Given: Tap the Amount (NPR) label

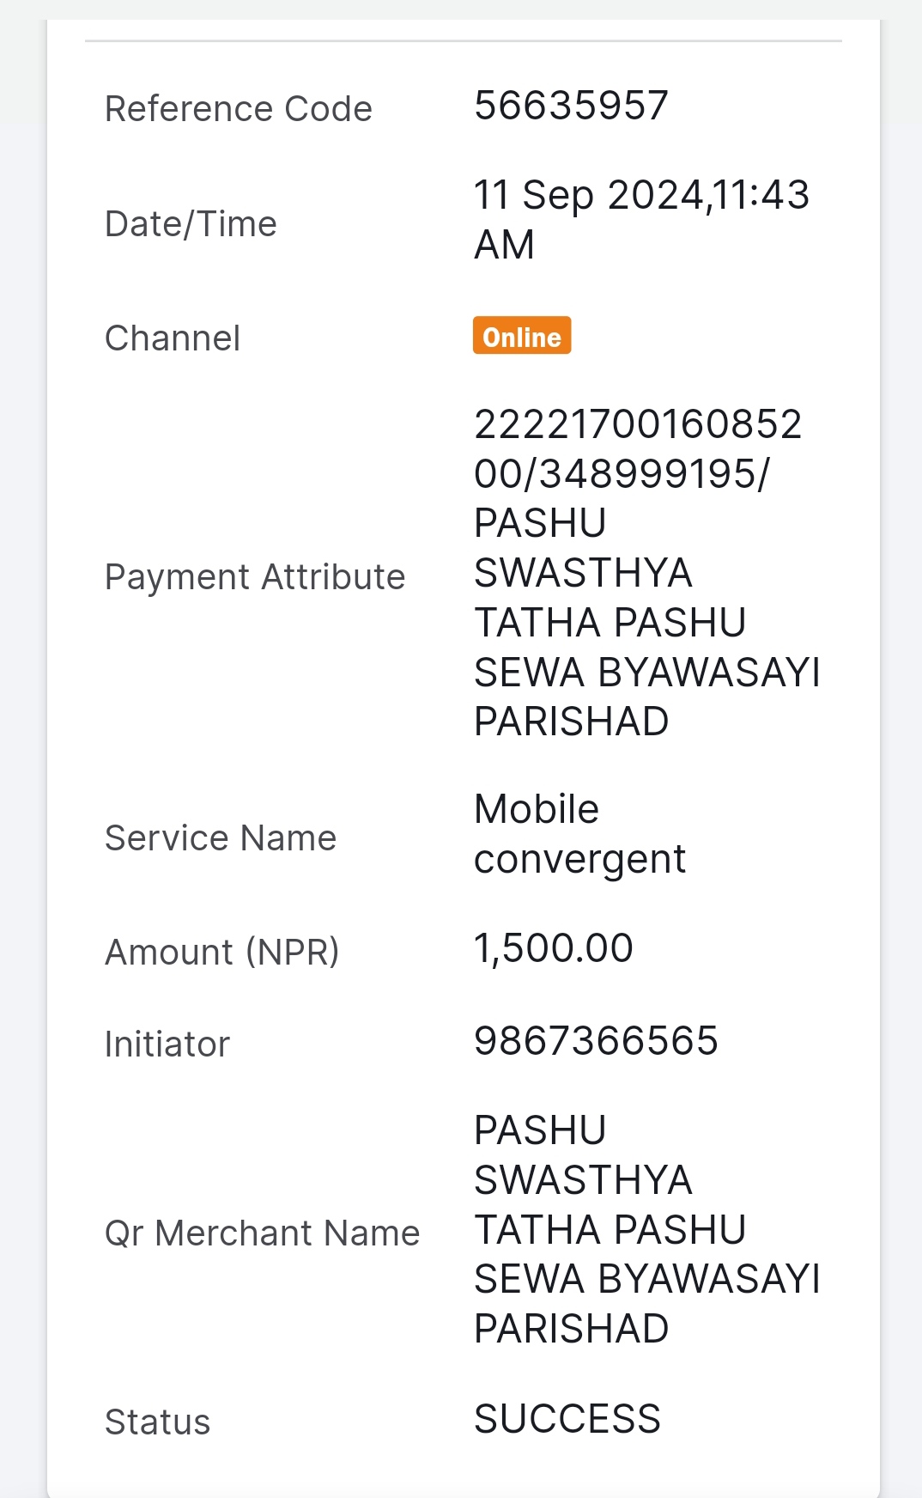Looking at the screenshot, I should coord(222,953).
